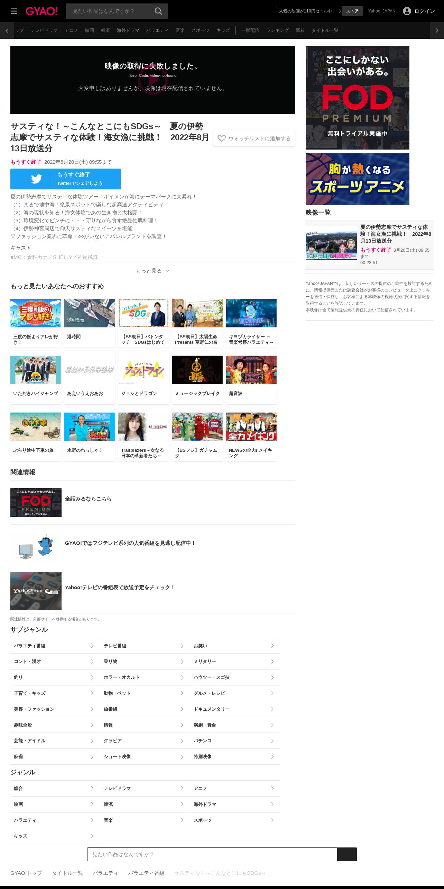Open 芸能・アイドル subgenre row
Viewport: 444px width, 889px height.
coord(55,741)
